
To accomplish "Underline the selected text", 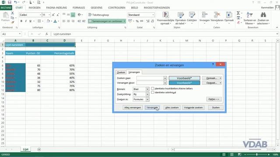I will [x=30, y=21].
